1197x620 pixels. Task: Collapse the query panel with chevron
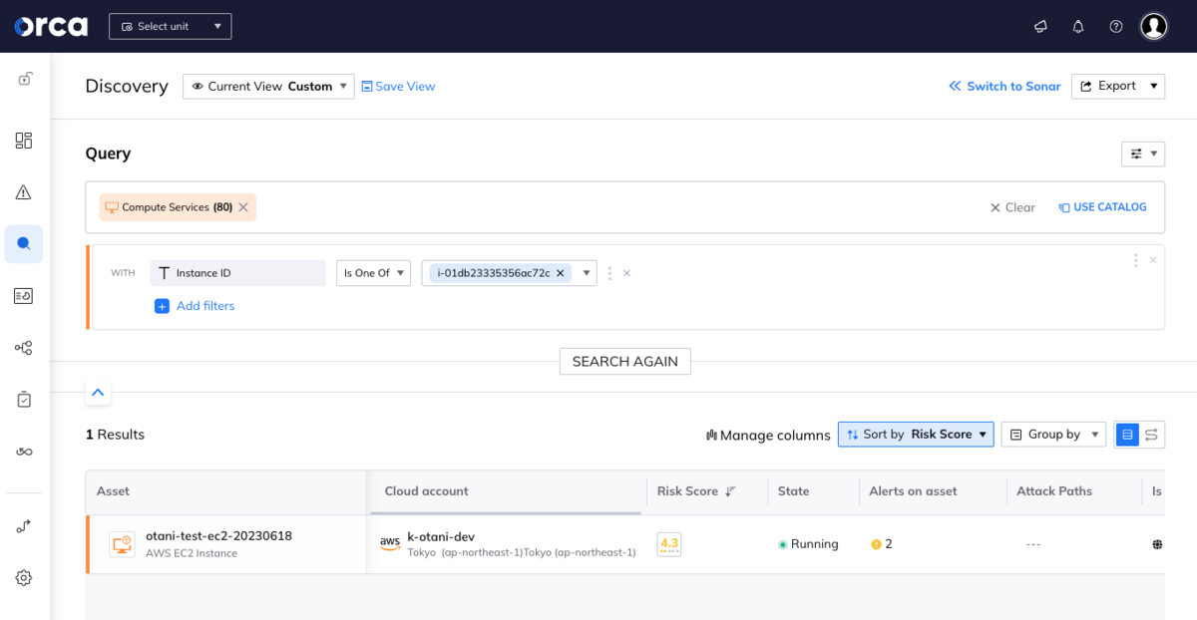(98, 393)
